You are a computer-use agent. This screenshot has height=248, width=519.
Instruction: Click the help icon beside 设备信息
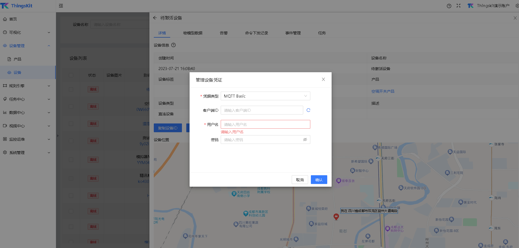point(173,45)
